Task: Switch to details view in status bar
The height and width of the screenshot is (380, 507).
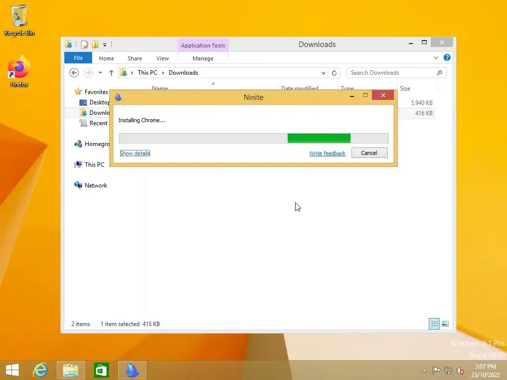Action: coord(434,324)
